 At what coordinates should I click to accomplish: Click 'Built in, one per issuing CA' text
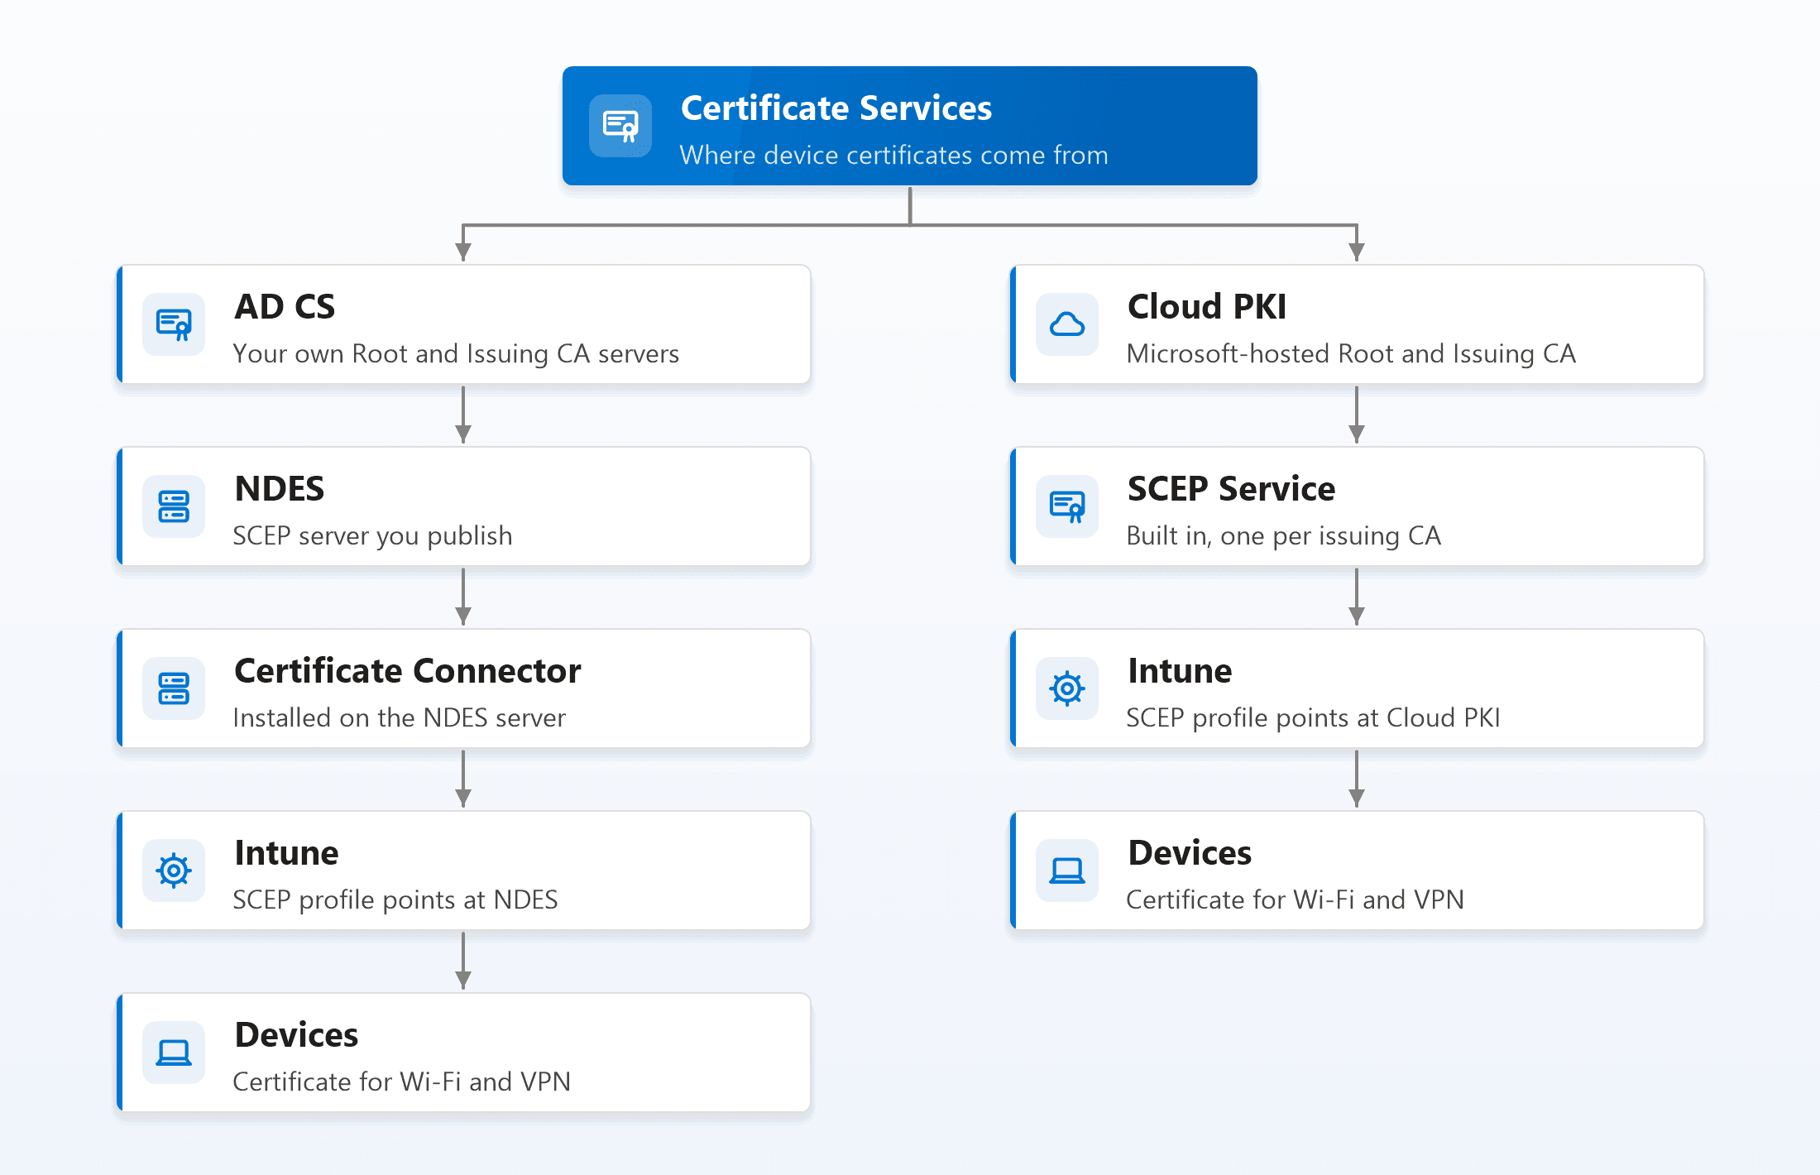(1284, 536)
